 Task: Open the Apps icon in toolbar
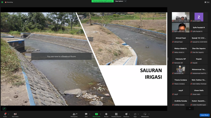pos(135,114)
